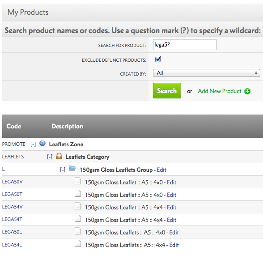Click the Leaflets Category tray icon
The height and width of the screenshot is (255, 263).
coord(59,156)
